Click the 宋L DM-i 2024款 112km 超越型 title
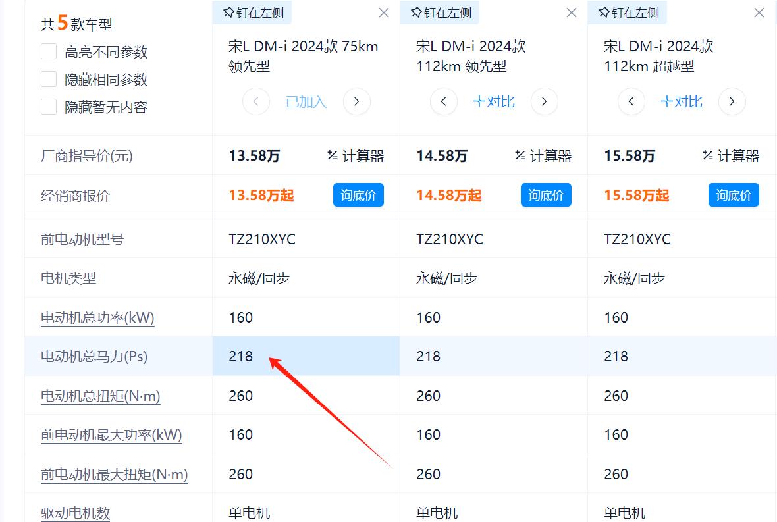Image resolution: width=777 pixels, height=522 pixels. tap(658, 57)
